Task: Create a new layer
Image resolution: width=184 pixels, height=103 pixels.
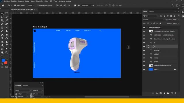Action: [172, 93]
